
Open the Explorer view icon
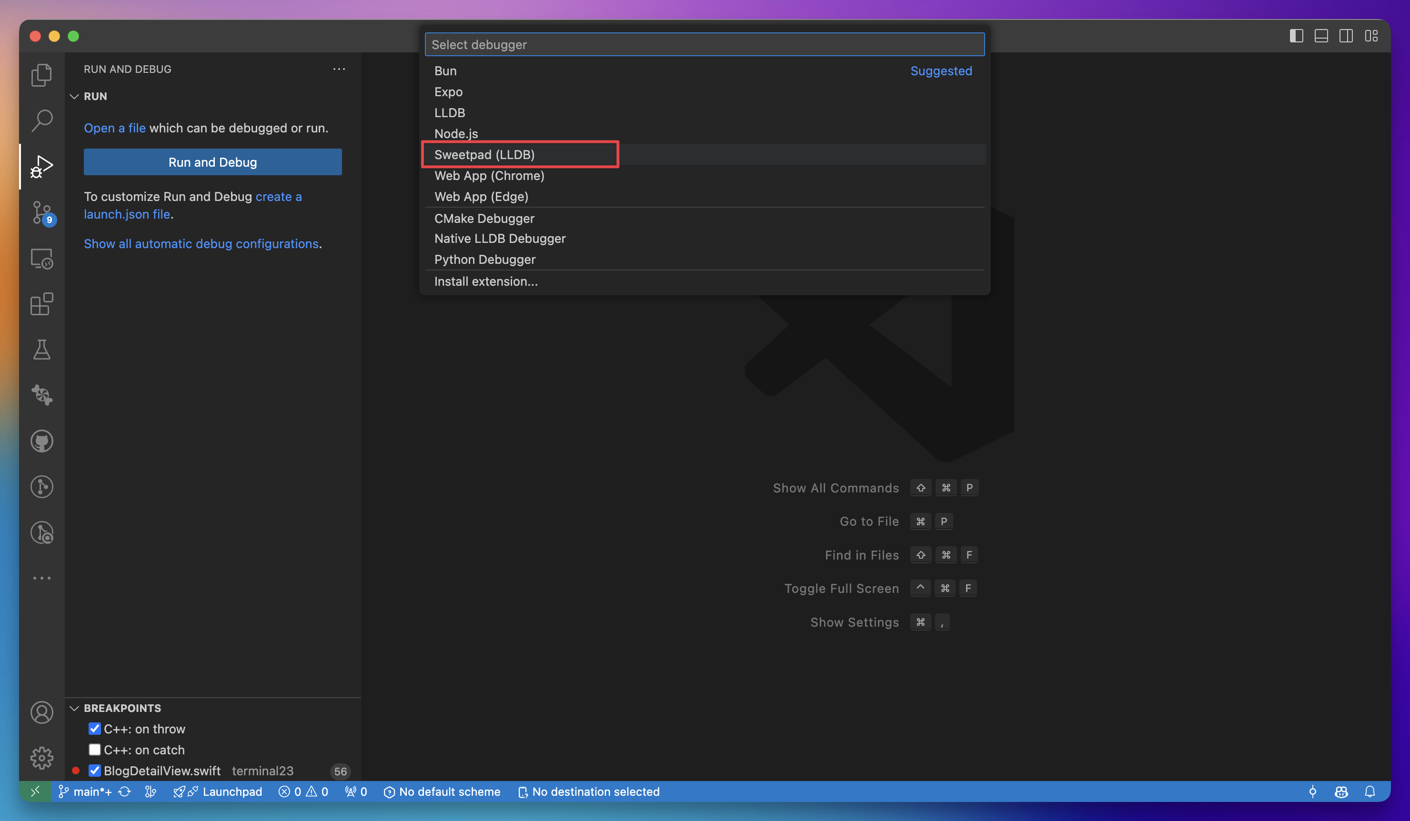[x=41, y=74]
